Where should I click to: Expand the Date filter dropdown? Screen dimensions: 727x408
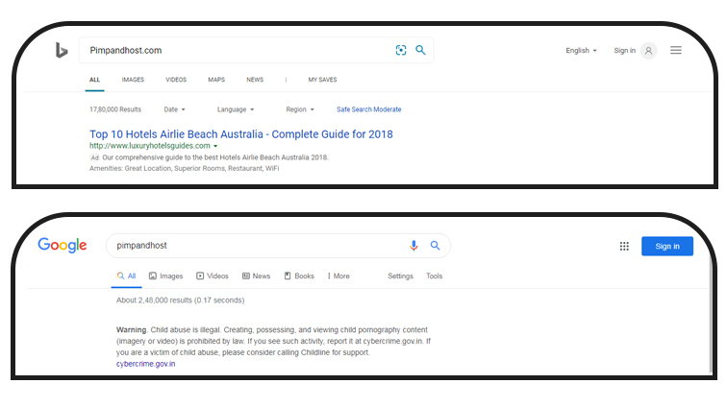click(x=174, y=109)
